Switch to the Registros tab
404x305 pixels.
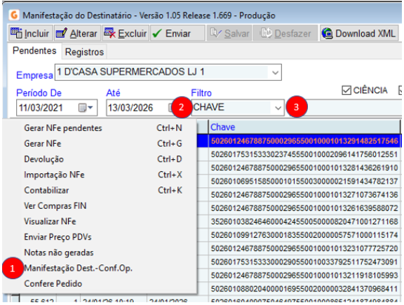pos(84,52)
